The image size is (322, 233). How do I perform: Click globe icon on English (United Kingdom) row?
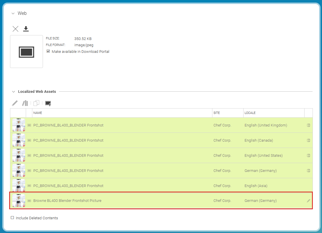pos(308,125)
